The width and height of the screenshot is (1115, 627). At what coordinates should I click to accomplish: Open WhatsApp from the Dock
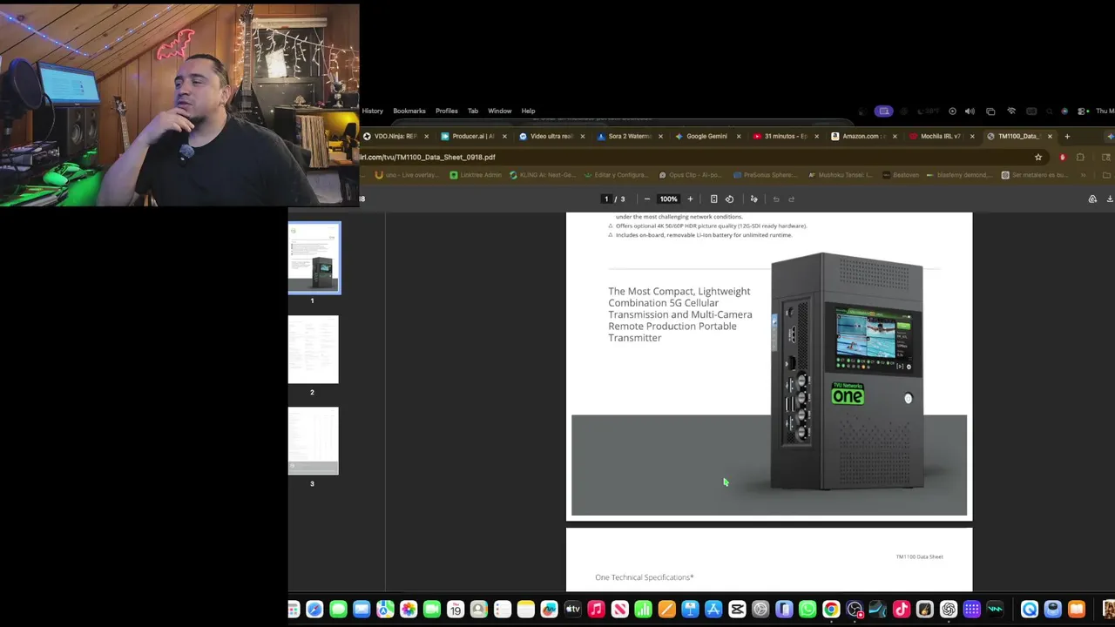coord(808,610)
